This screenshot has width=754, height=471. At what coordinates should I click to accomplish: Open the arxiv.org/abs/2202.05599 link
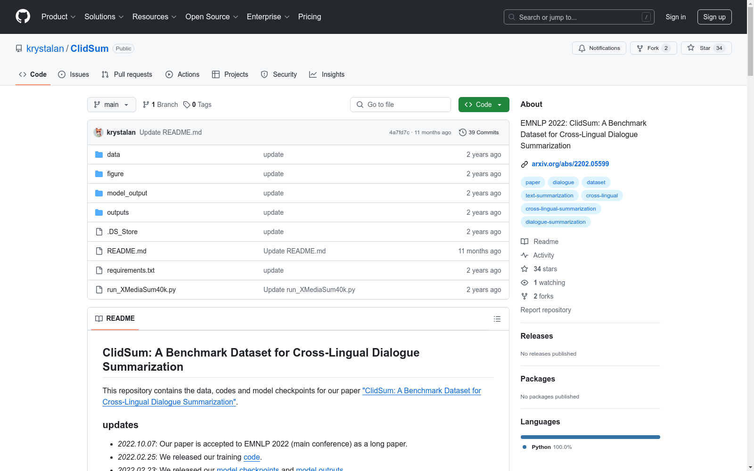coord(570,164)
